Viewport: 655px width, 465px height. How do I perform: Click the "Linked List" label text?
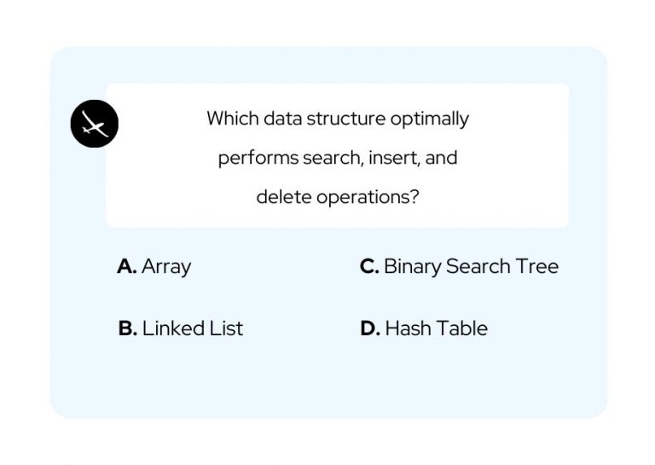point(193,328)
